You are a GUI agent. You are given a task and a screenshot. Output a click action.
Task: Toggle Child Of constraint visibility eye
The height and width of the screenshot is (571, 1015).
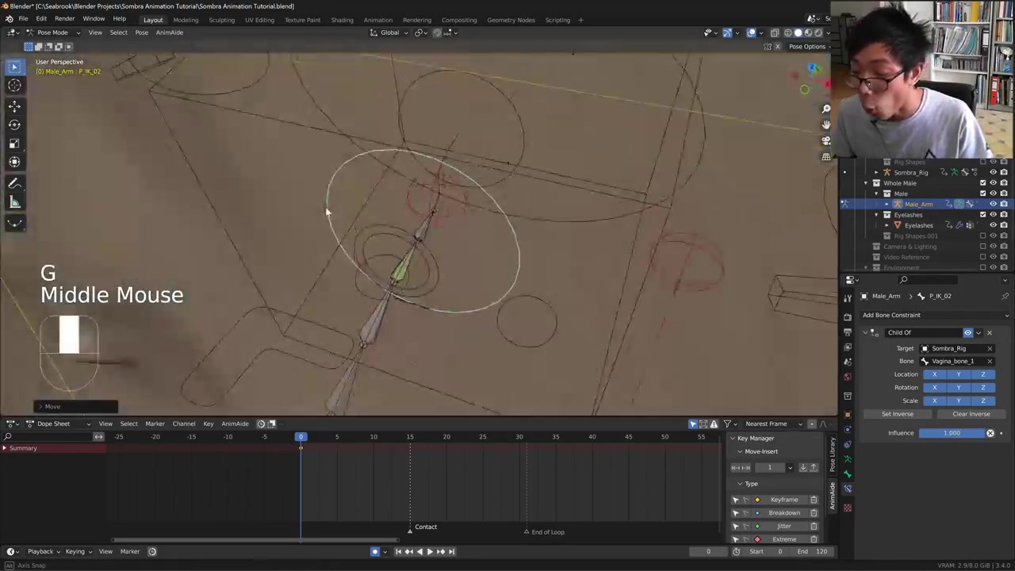click(x=967, y=332)
